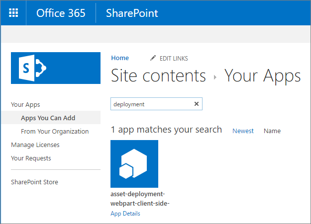The height and width of the screenshot is (224, 311).
Task: Click SharePoint in the top bar
Action: pos(132,13)
